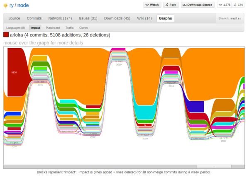Screen dimensions: 249x178
Task: Click the dark blue impact block
Action: click(196, 107)
